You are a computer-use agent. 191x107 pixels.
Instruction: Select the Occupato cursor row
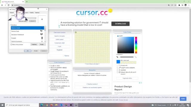pyautogui.click(x=27, y=38)
